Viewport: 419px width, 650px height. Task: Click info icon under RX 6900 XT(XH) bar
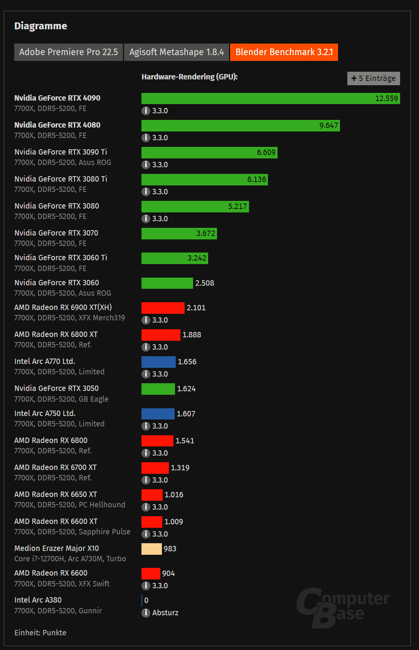(x=146, y=320)
